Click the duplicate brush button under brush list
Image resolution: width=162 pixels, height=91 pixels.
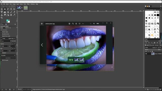pos(152,43)
